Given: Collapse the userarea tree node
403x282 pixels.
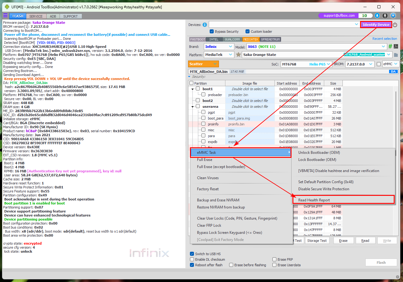Looking at the screenshot, I should pos(192,107).
